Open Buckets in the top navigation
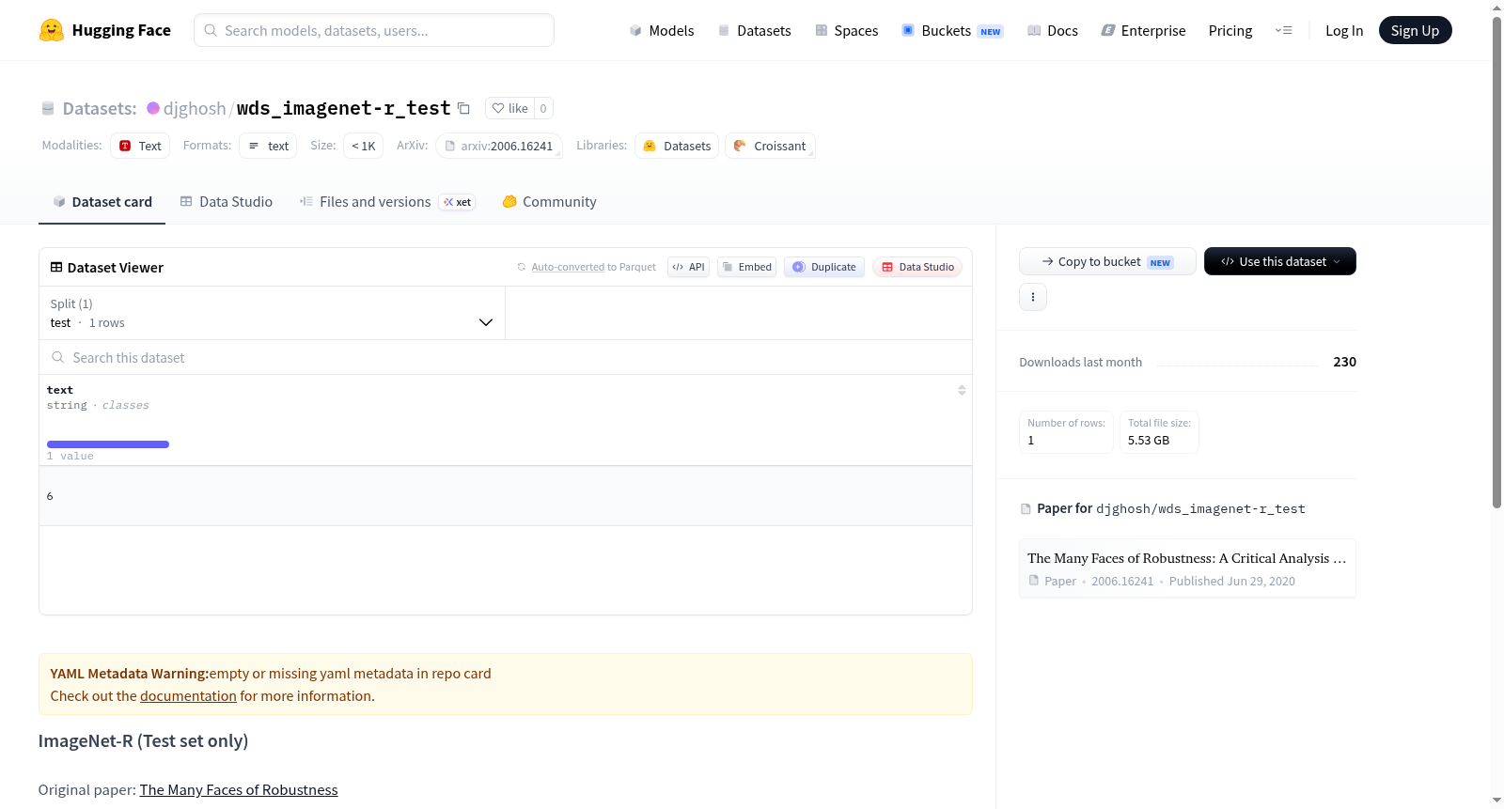The image size is (1504, 809). (952, 30)
